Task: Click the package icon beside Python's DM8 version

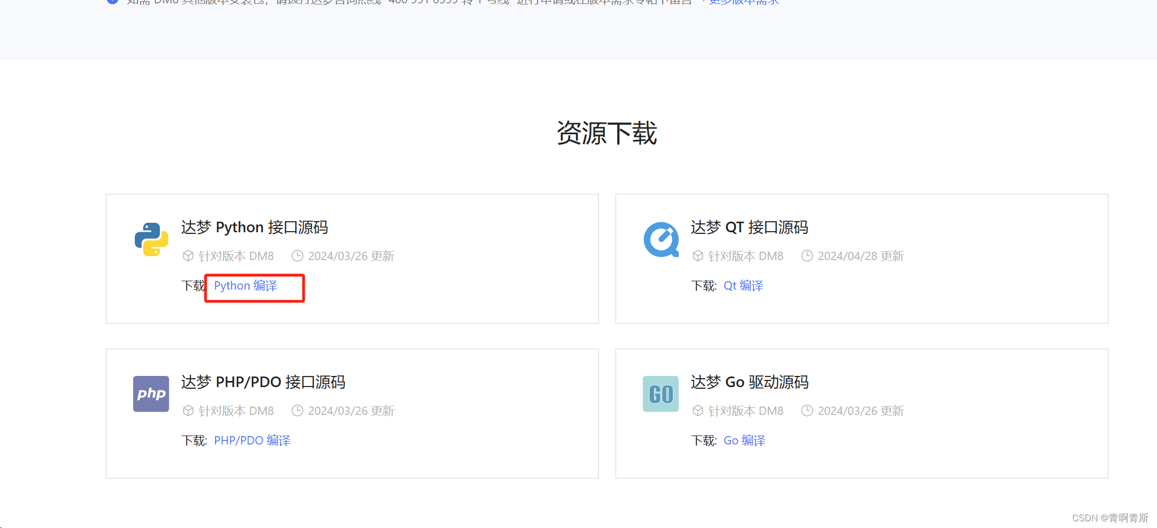Action: point(188,256)
